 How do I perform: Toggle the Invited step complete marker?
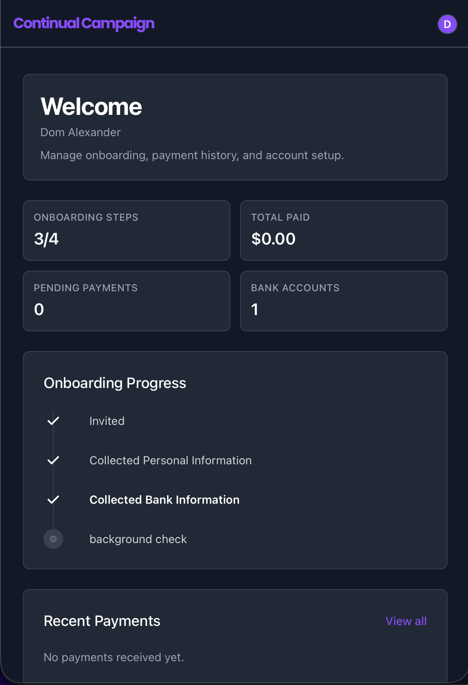coord(53,420)
